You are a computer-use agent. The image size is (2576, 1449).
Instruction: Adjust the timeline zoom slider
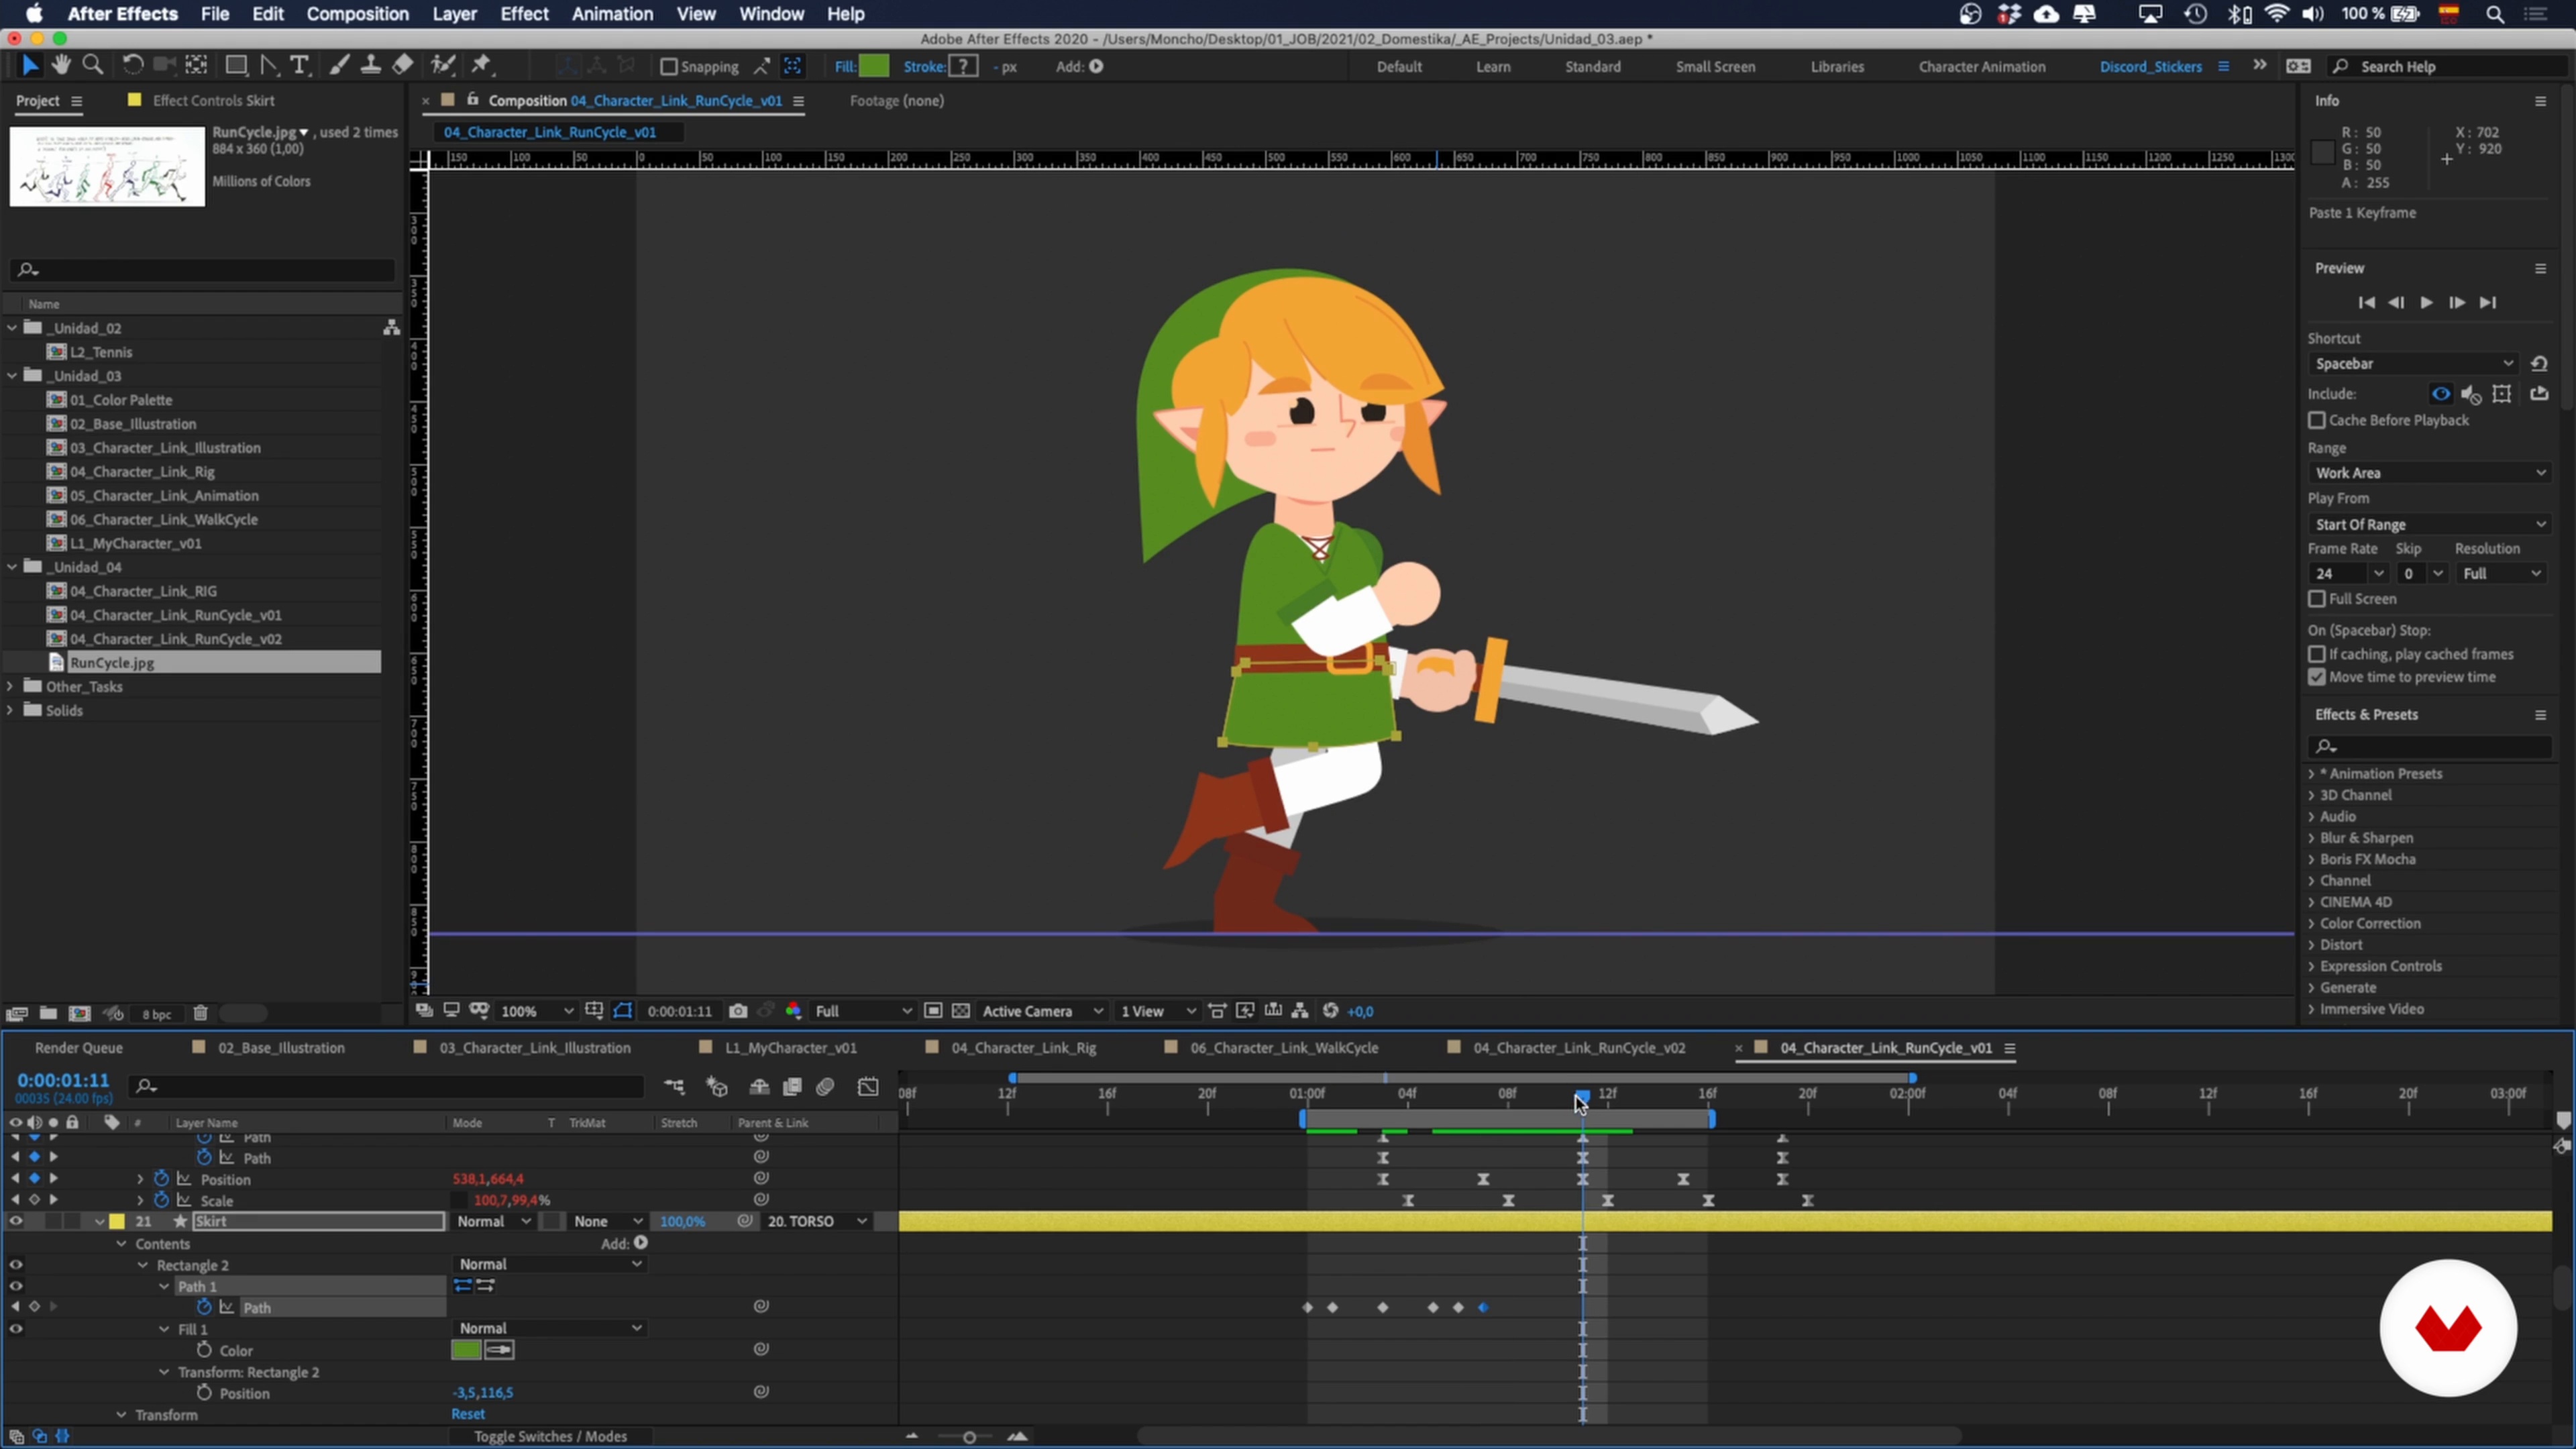[x=968, y=1437]
